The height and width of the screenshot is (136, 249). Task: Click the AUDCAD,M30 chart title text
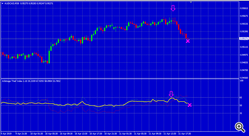[12, 4]
